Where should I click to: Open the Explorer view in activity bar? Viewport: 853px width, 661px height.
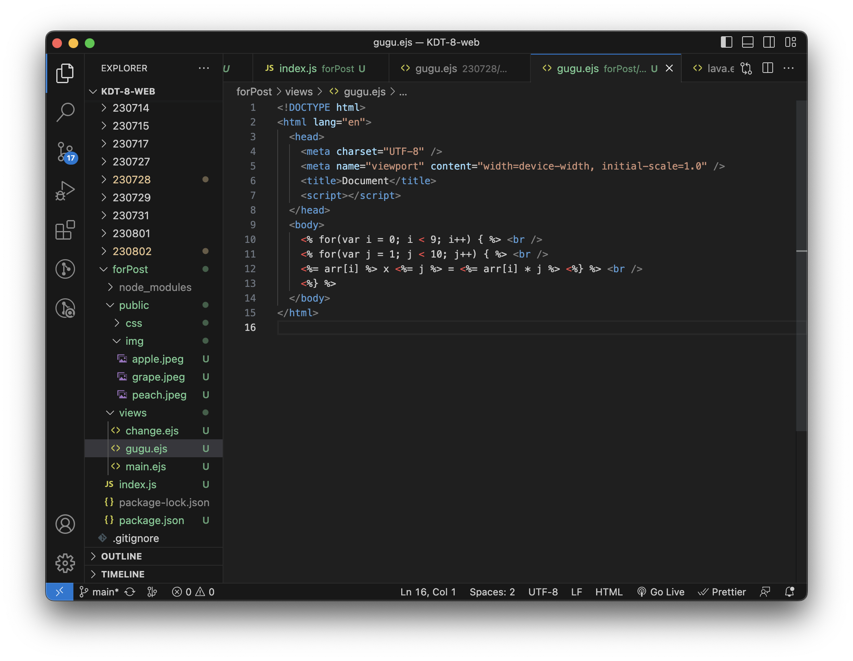click(65, 73)
